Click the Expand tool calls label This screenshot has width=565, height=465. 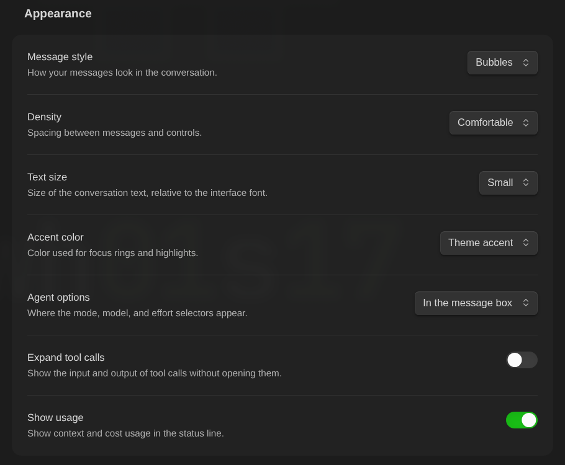click(66, 357)
